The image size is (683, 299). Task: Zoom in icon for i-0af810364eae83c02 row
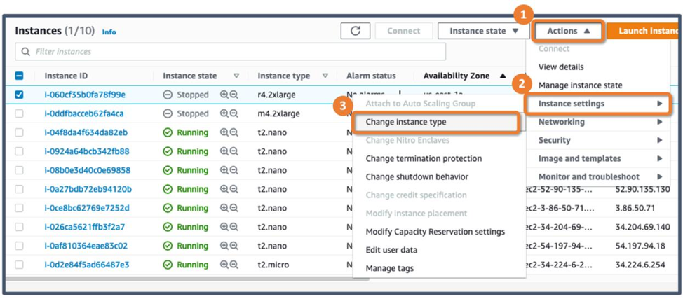(224, 246)
